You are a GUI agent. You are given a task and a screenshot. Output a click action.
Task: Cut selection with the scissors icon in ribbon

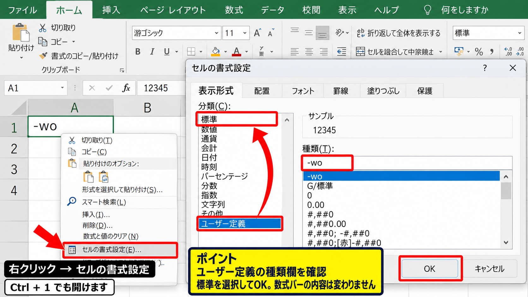[43, 28]
